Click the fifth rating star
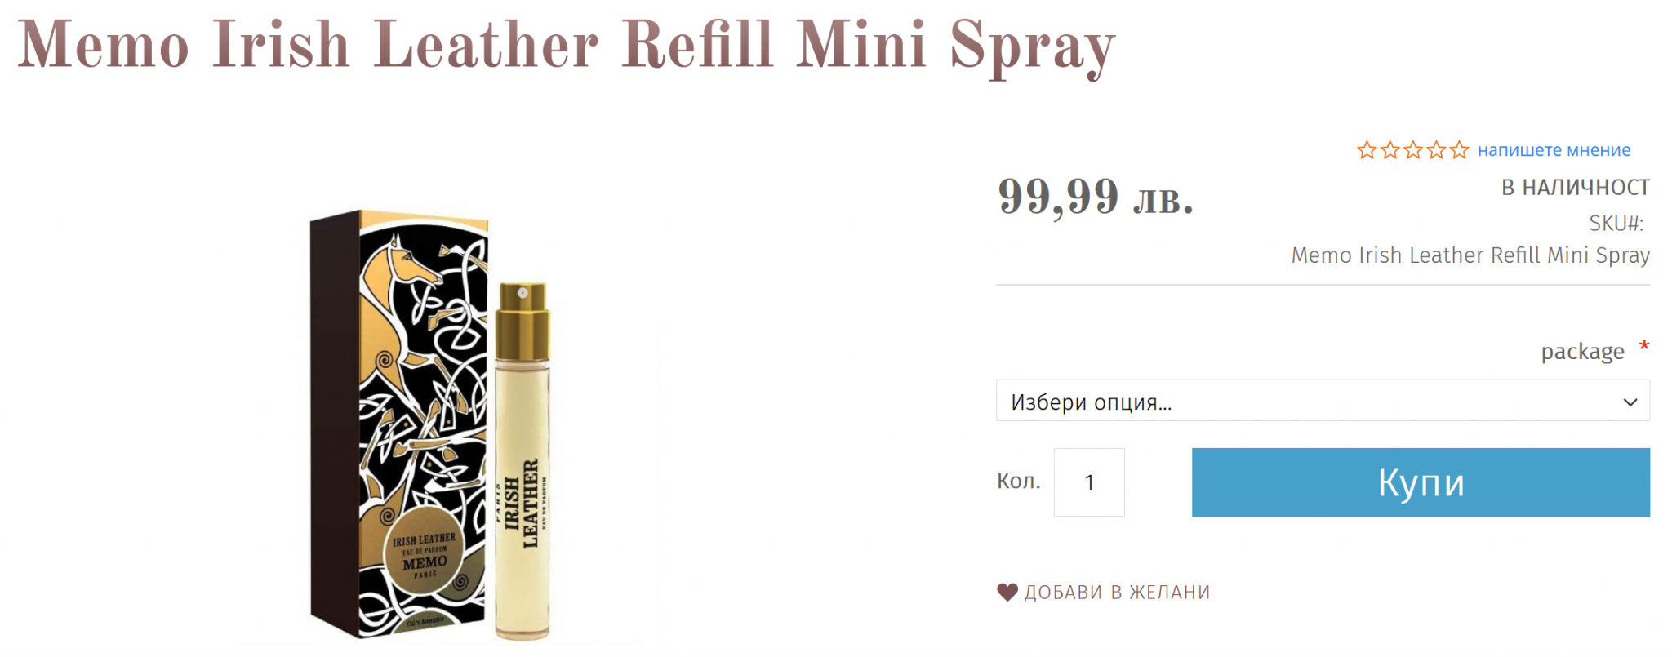 click(x=1459, y=150)
